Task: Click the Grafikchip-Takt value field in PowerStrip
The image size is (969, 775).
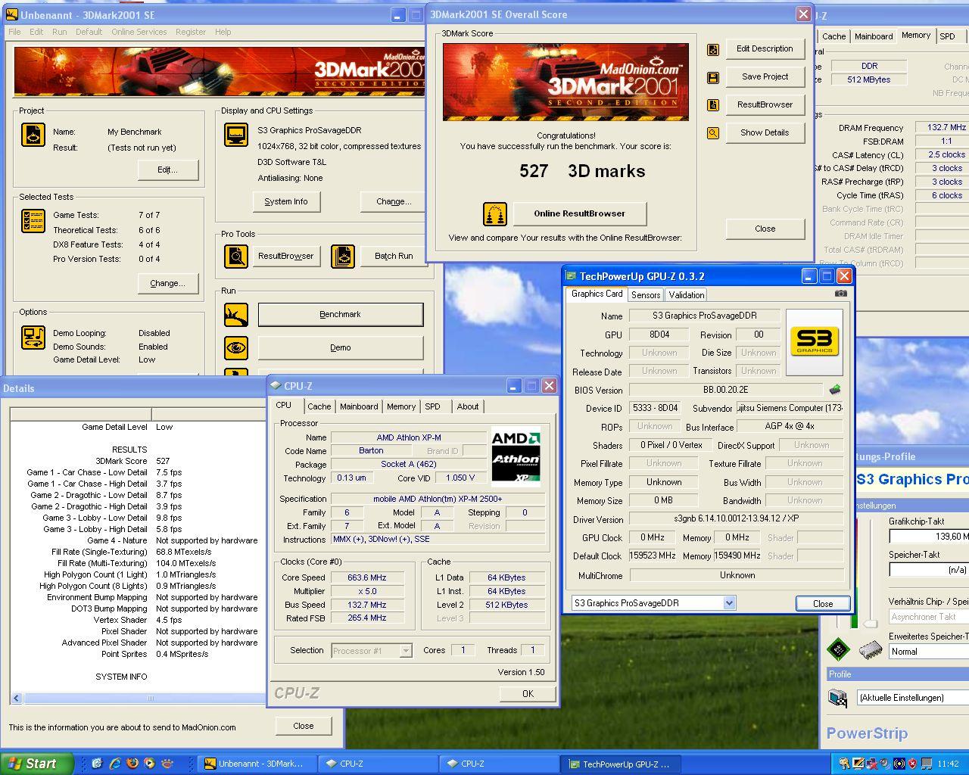Action: click(x=929, y=536)
